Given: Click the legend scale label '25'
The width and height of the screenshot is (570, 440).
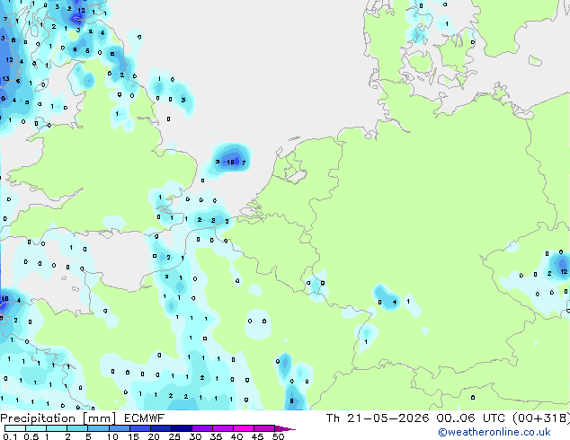Looking at the screenshot, I should coord(174,436).
